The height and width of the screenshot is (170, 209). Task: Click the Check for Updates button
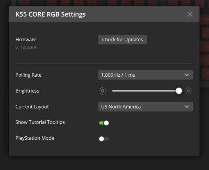point(123,40)
